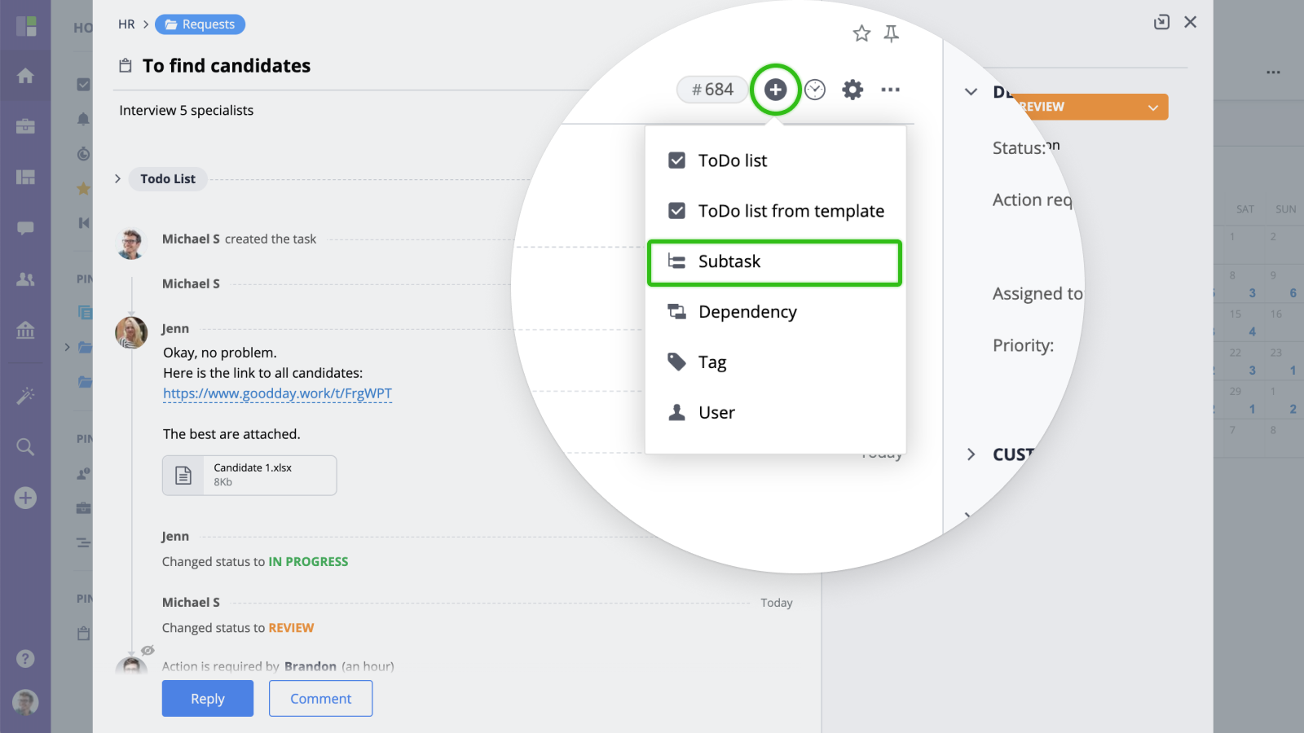Expand the CUST section chevron
1304x733 pixels.
(x=971, y=454)
